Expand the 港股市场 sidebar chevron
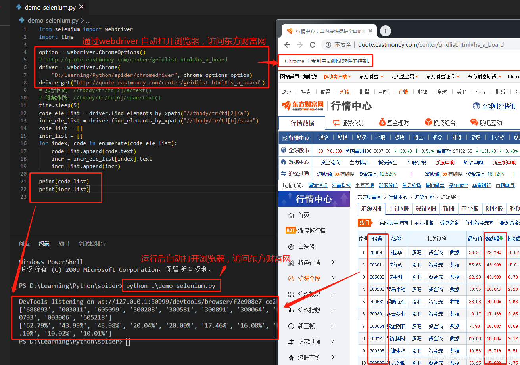520x365 pixels. click(x=333, y=357)
